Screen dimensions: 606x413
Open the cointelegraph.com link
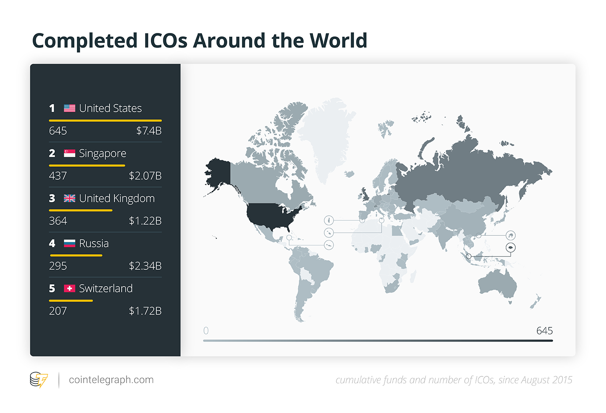pos(111,380)
